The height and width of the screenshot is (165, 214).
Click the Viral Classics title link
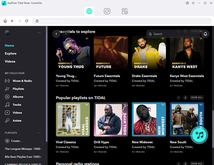click(x=66, y=142)
